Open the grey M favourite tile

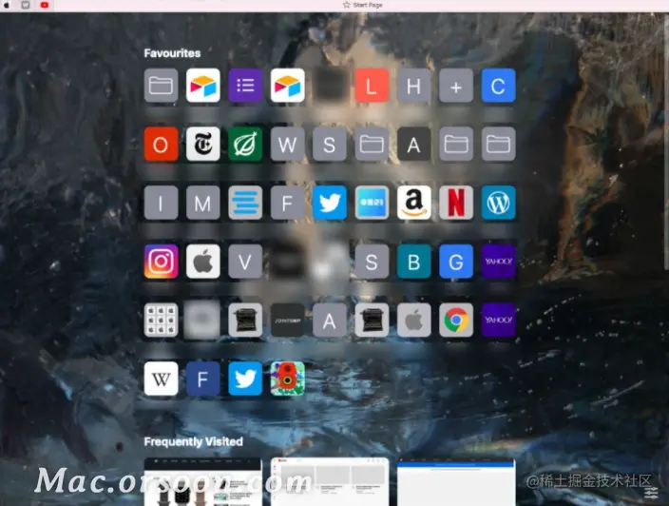pyautogui.click(x=203, y=203)
